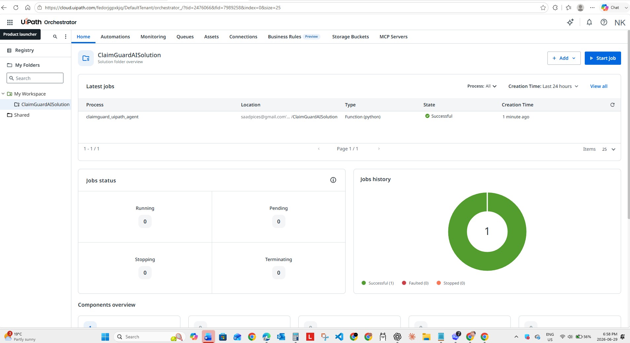Viewport: 630px width, 343px height.
Task: Open Microsoft Word from taskbar
Action: click(208, 337)
